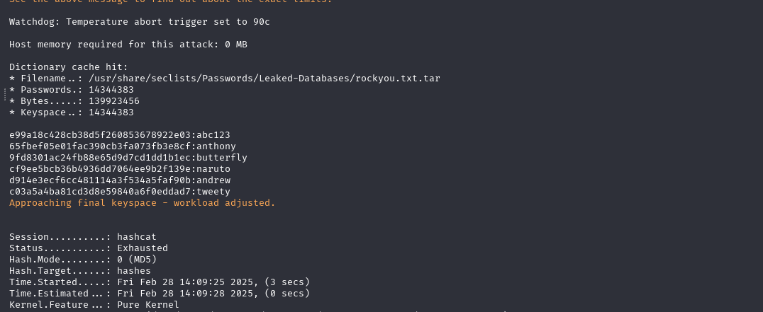Click the butterfly cracked hash line
This screenshot has width=763, height=312.
coord(128,158)
